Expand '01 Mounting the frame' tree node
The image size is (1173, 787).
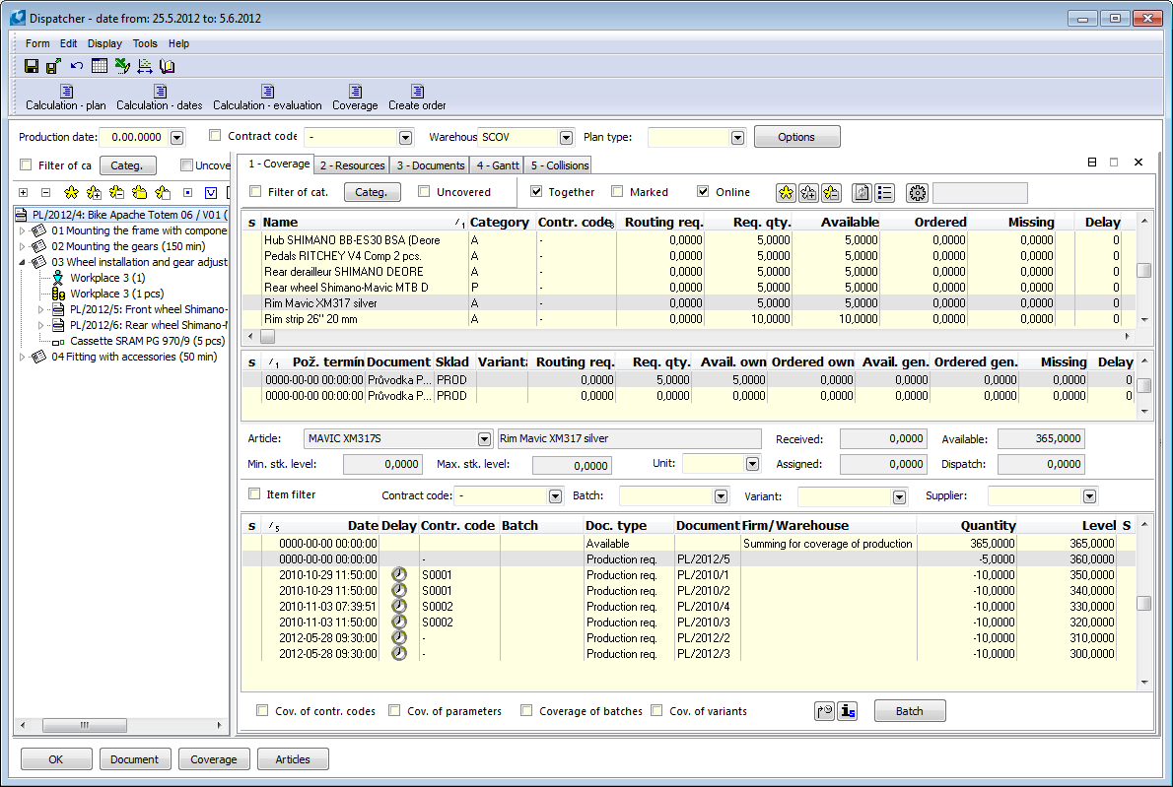point(22,230)
